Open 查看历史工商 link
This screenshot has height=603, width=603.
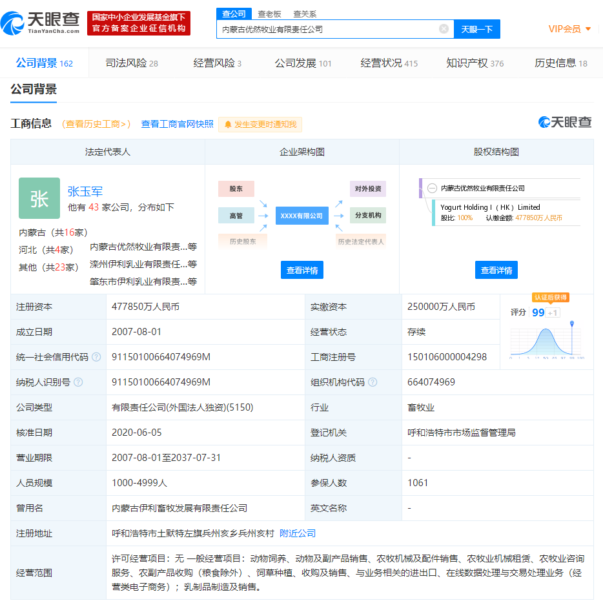click(96, 124)
